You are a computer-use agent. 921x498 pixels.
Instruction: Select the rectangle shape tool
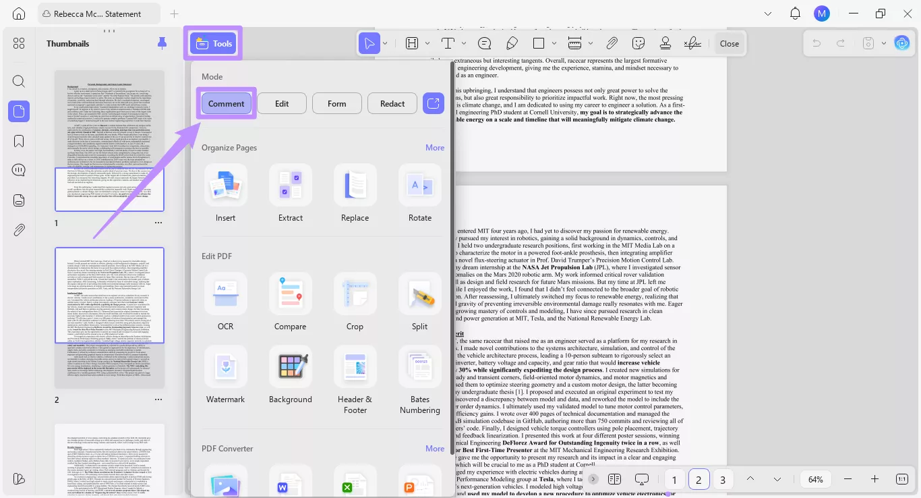tap(539, 43)
